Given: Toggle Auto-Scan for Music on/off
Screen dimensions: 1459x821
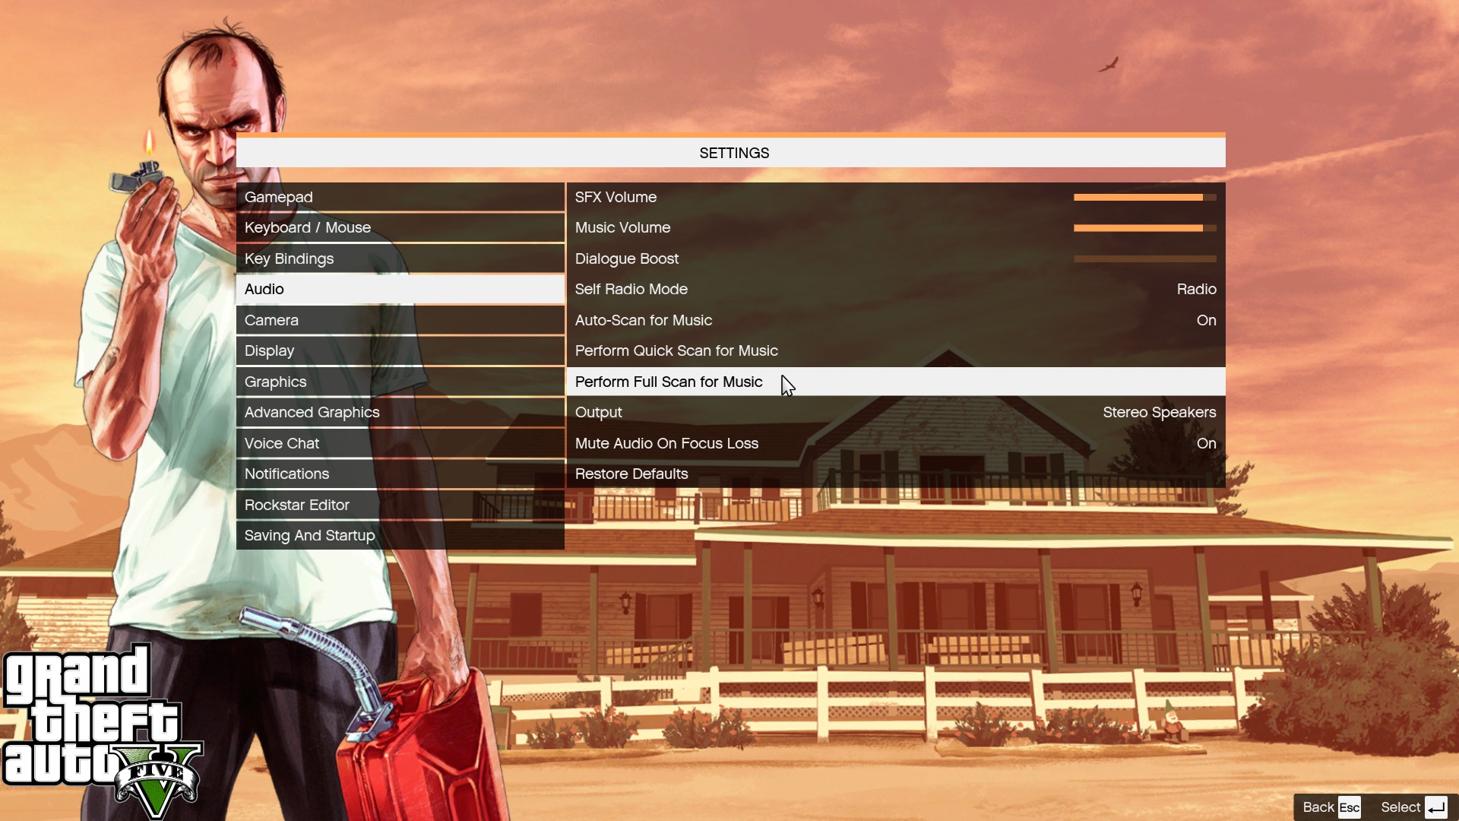Looking at the screenshot, I should (x=1207, y=320).
